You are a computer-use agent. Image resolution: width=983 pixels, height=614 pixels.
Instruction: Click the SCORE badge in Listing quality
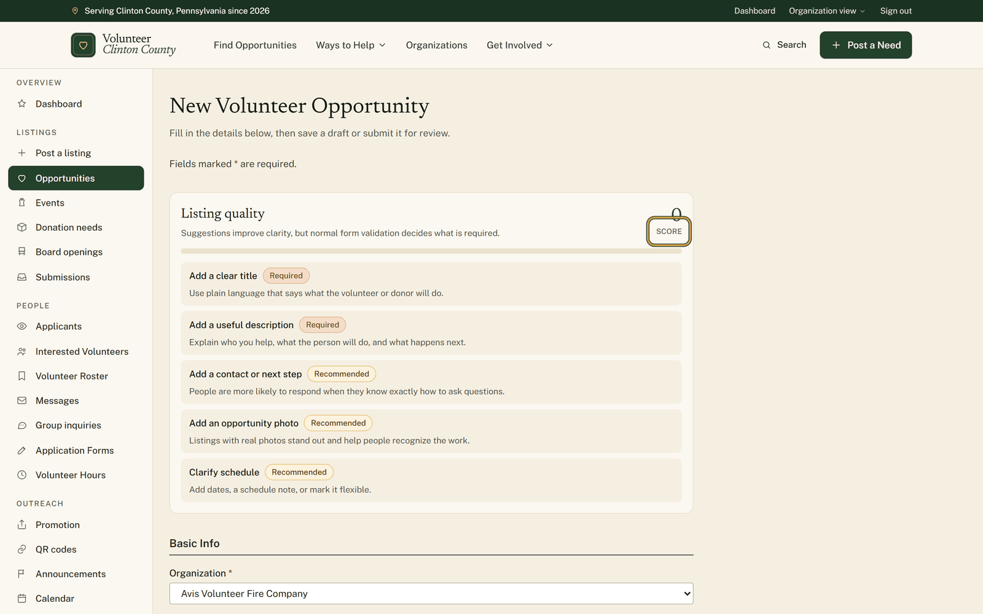pyautogui.click(x=669, y=231)
